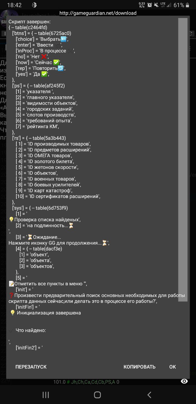
Task: Tap the Android home navigation button
Action: tap(98, 395)
